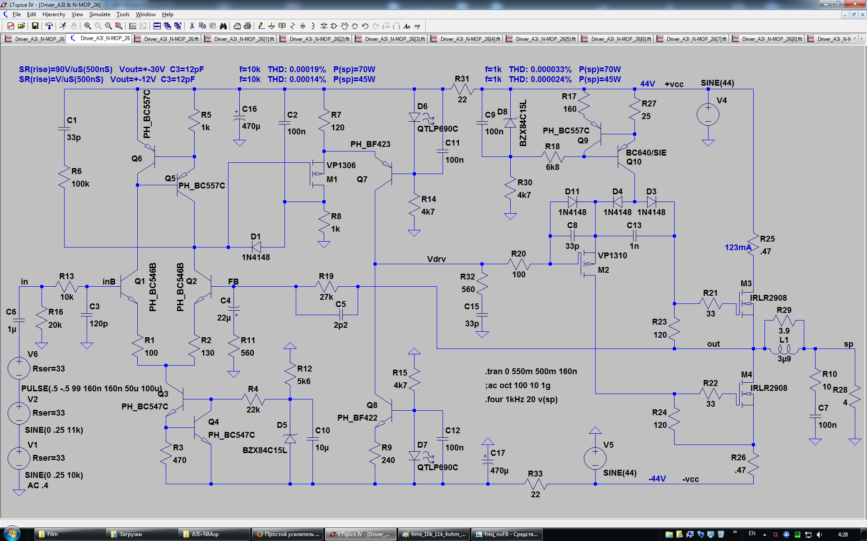Open the Film taskbar button
This screenshot has width=867, height=541.
click(71, 534)
